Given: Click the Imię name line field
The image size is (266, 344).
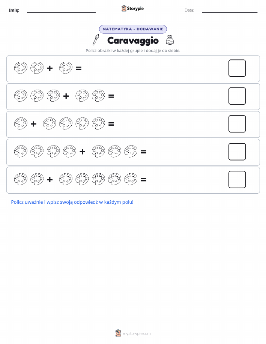Looking at the screenshot, I should coord(61,11).
